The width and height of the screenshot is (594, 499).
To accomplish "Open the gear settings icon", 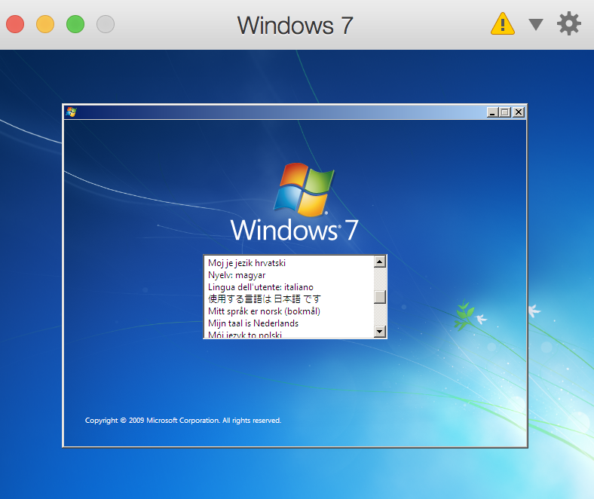I will (x=568, y=24).
